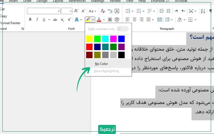Center align the paragraph
This screenshot has height=134, width=214.
tap(135, 20)
